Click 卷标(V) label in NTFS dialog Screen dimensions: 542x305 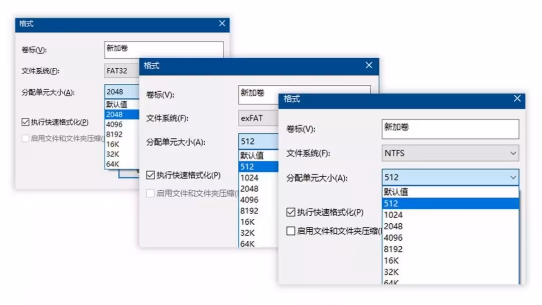coord(301,129)
